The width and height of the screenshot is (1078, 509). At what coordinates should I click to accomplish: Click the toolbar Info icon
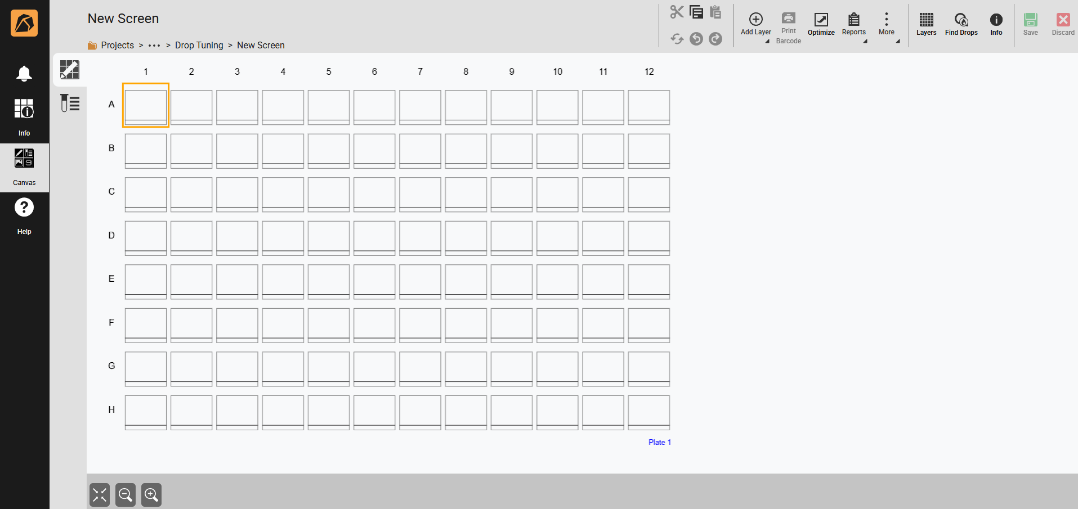coord(996,24)
